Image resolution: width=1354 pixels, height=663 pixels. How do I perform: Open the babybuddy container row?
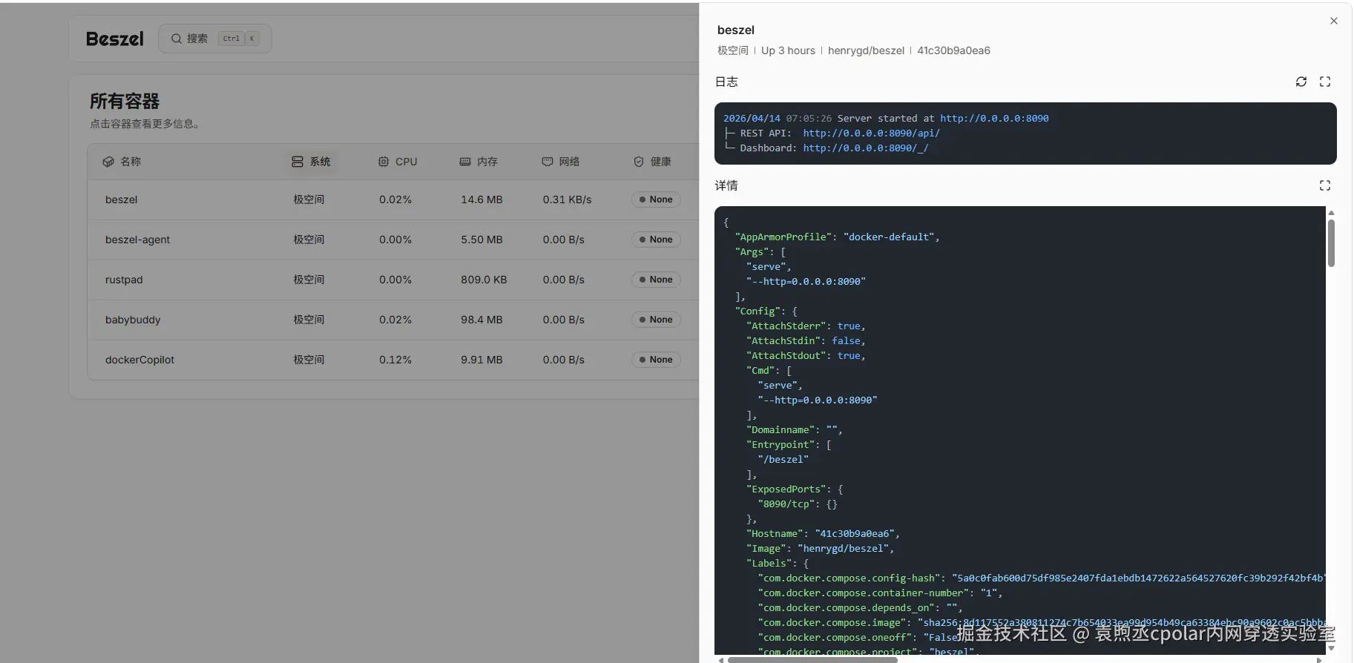393,320
